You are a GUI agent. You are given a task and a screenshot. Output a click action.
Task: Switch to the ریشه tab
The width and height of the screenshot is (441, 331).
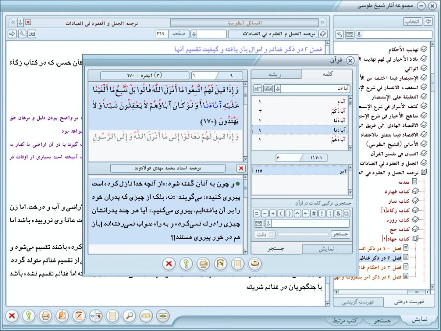(x=275, y=74)
